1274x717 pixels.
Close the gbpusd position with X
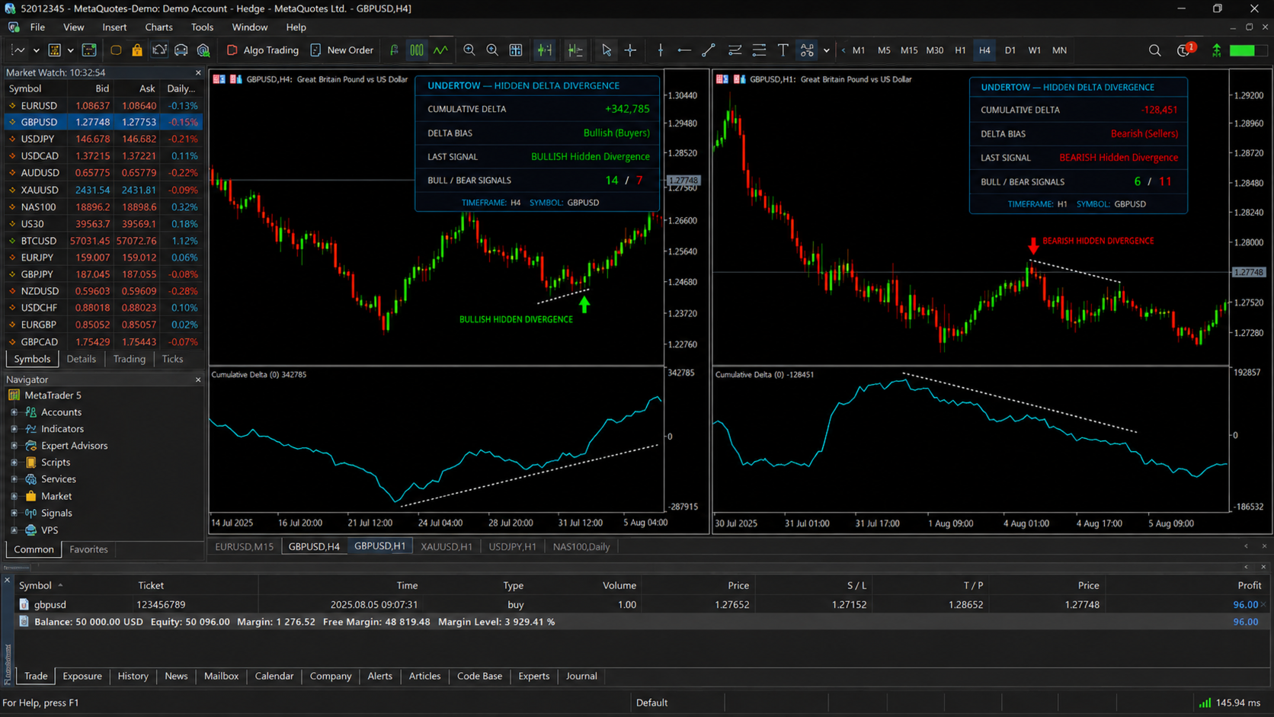pos(1263,604)
